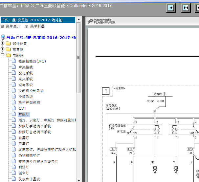The width and height of the screenshot is (199, 182).
Task: Expand the 布置图 tree node
Action: pyautogui.click(x=3, y=49)
